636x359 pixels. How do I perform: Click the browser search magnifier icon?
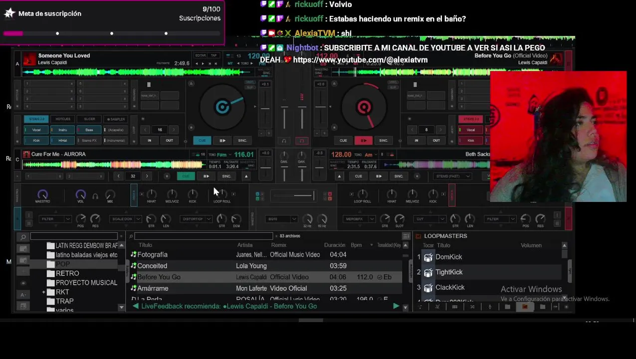point(23,237)
